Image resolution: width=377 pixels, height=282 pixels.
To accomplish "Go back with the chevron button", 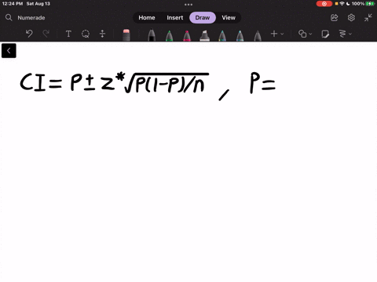I will point(9,51).
